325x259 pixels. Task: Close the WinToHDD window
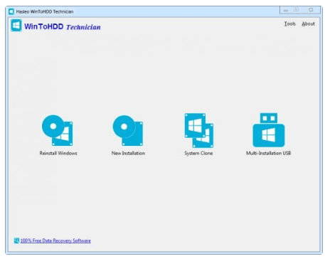311,10
